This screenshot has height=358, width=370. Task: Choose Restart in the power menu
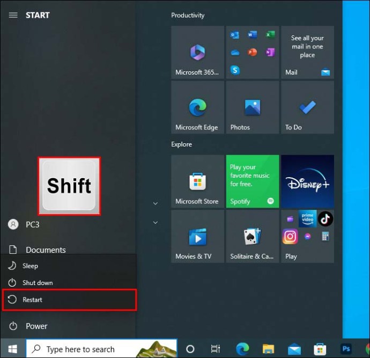point(69,299)
